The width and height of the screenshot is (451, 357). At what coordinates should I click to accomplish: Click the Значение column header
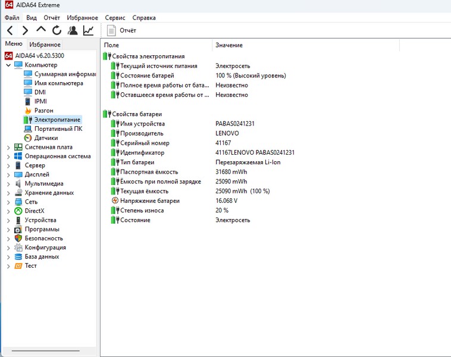tap(229, 45)
